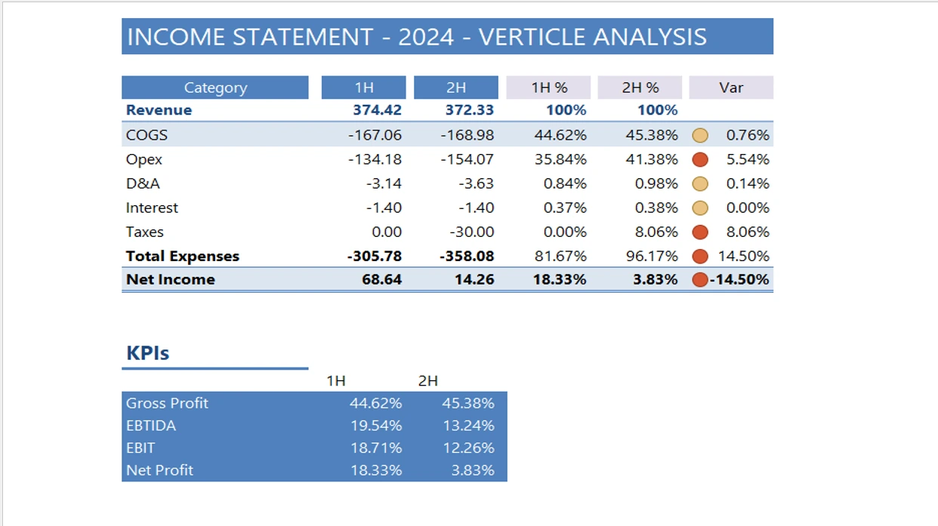Click EBIT 1H value 18.71%
The height and width of the screenshot is (526, 938).
point(376,448)
